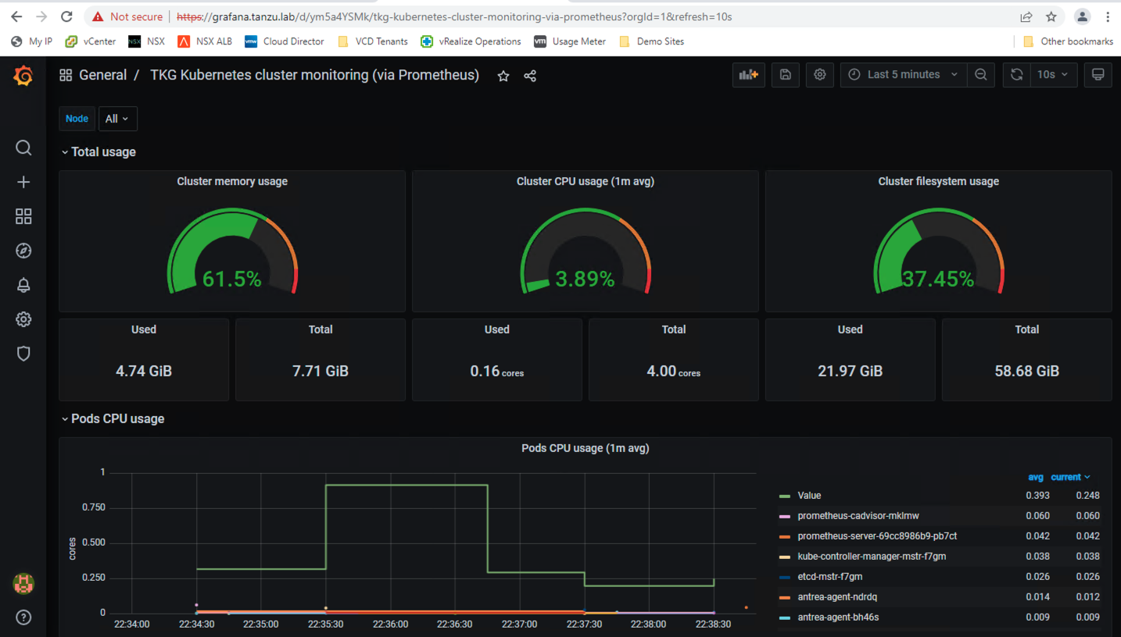Click the Grafana logo home icon

pyautogui.click(x=23, y=76)
